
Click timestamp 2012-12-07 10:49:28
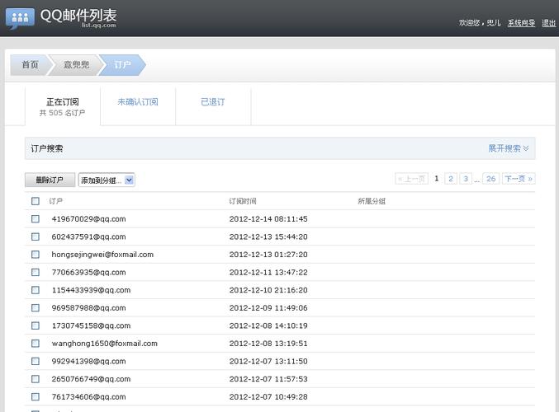pyautogui.click(x=268, y=396)
